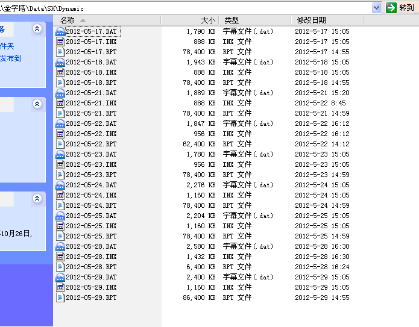
Task: Click modified date 2012-5-22 8:45
Action: coord(320,103)
